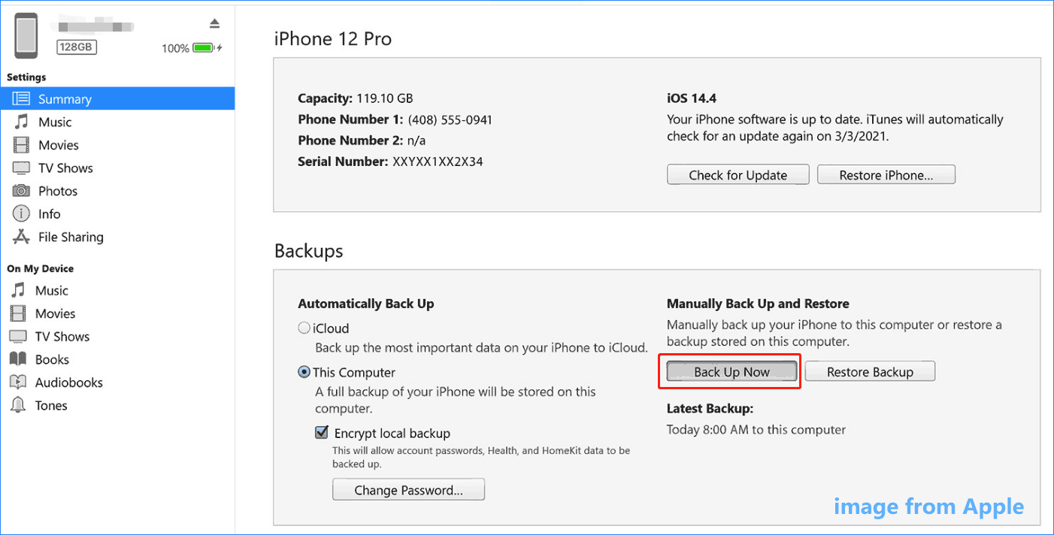
Task: Click the Info circle icon
Action: tap(21, 214)
